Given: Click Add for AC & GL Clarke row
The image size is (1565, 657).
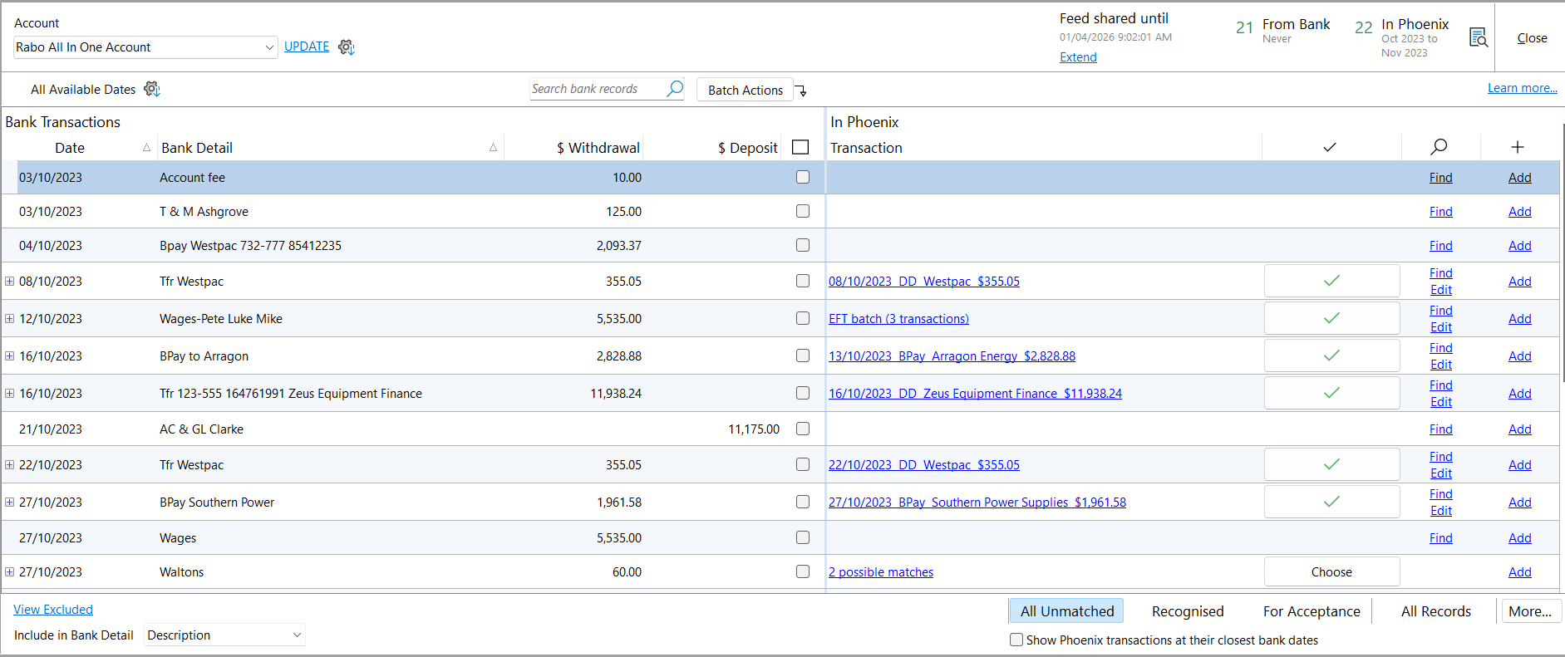Looking at the screenshot, I should point(1519,429).
